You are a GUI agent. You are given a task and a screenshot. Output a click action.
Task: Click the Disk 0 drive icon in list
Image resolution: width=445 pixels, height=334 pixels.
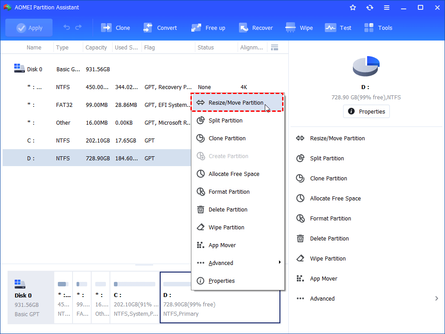coord(19,68)
